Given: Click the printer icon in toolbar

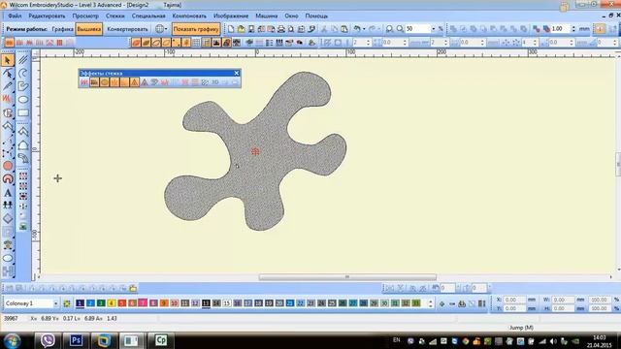Looking at the screenshot, I should point(280,29).
